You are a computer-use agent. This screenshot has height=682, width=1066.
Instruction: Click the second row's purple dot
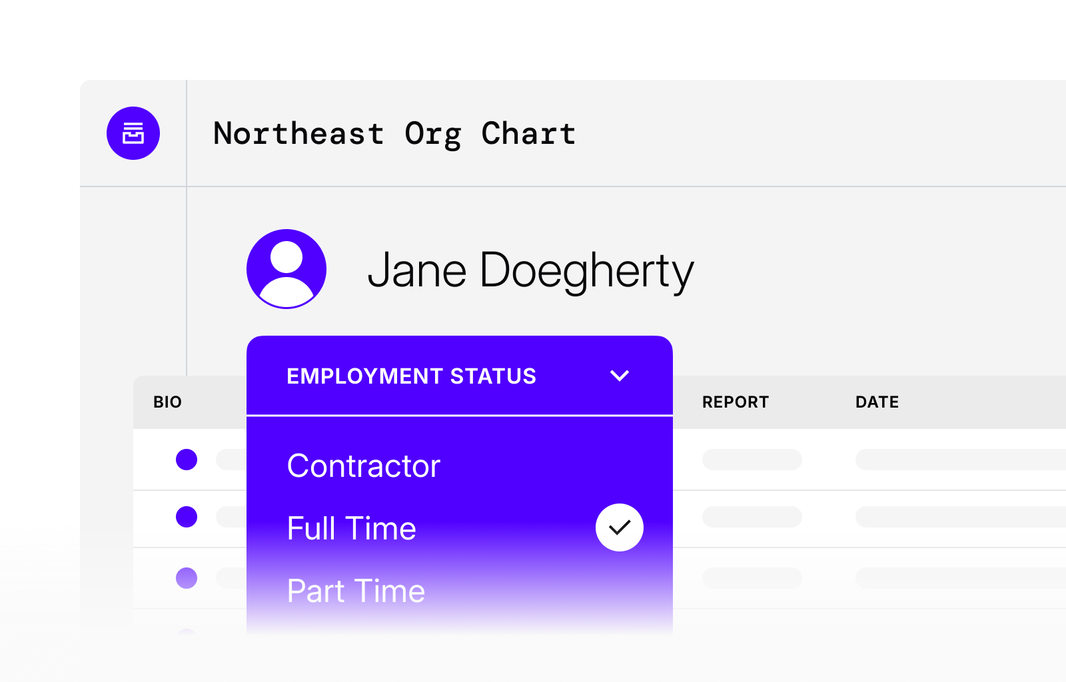(x=187, y=517)
